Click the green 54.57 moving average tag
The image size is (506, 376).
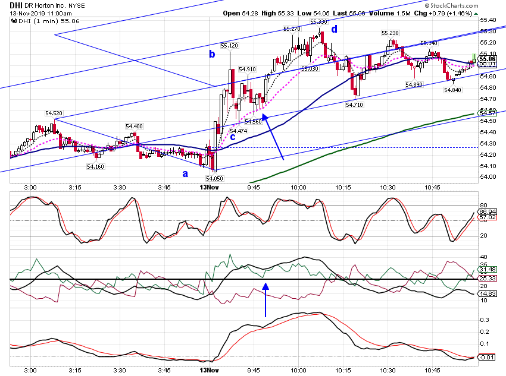487,113
